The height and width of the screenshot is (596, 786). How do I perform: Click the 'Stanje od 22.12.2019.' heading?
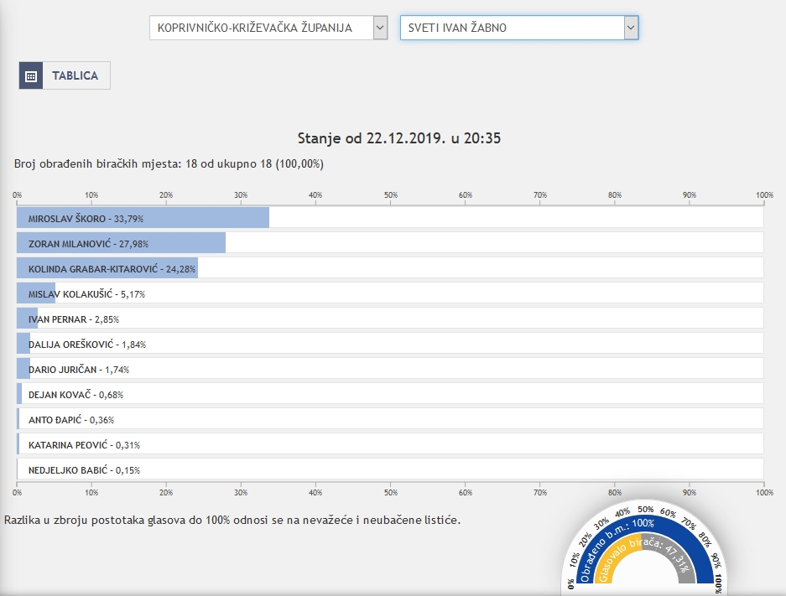(x=399, y=138)
